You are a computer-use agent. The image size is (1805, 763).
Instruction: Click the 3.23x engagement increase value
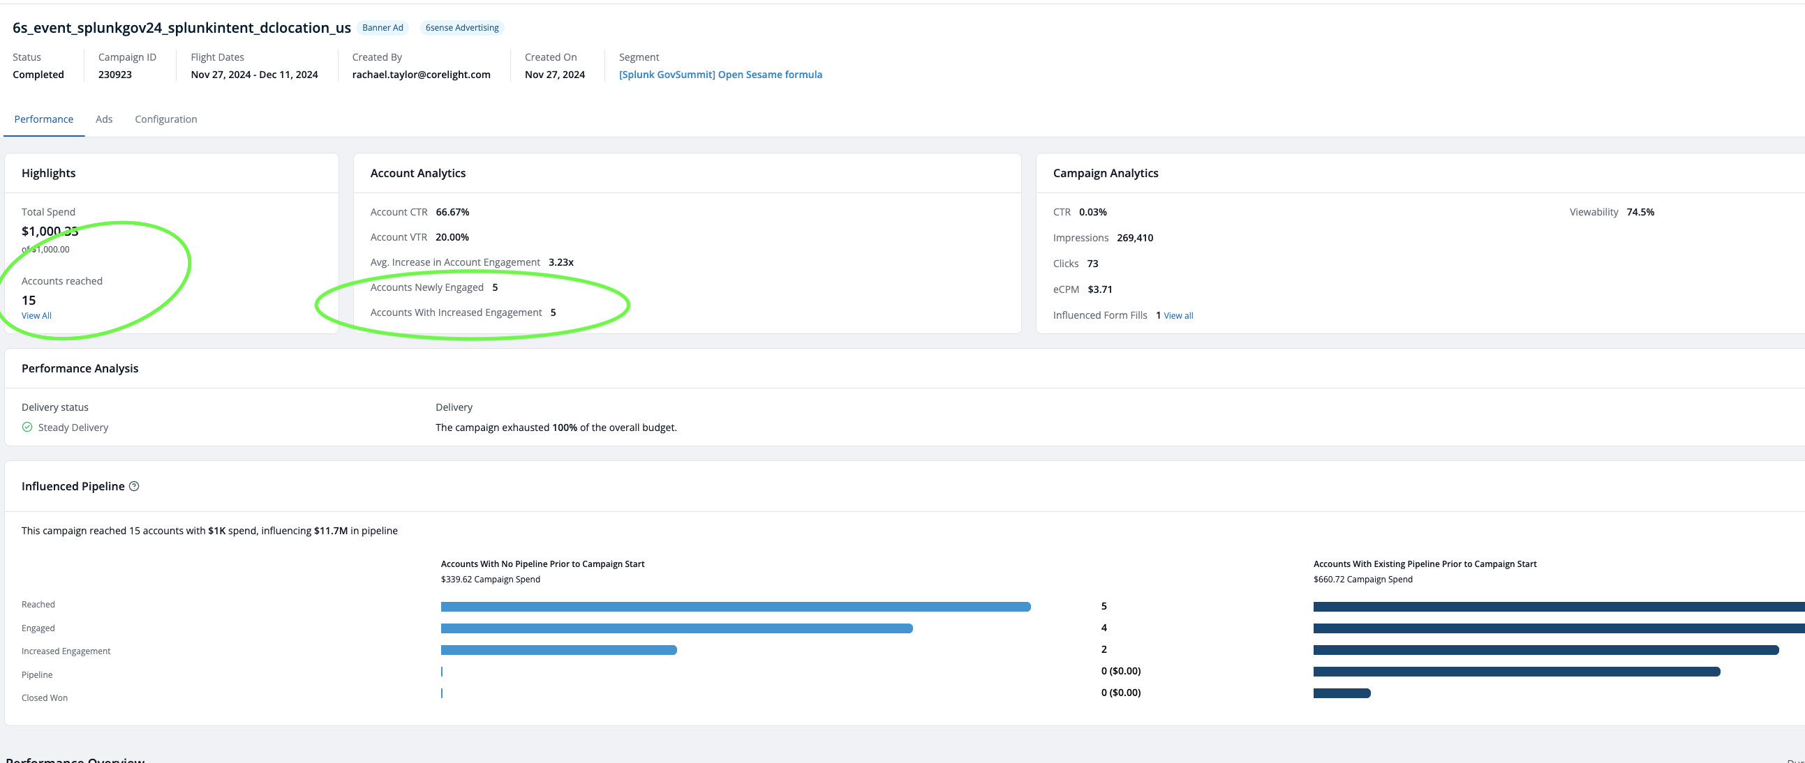pos(561,262)
